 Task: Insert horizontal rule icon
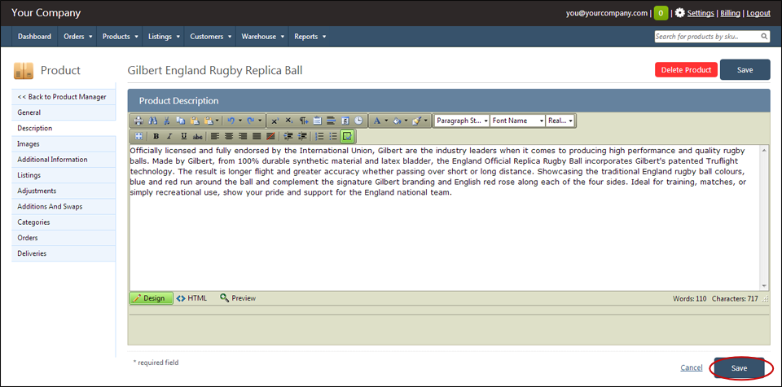[331, 121]
